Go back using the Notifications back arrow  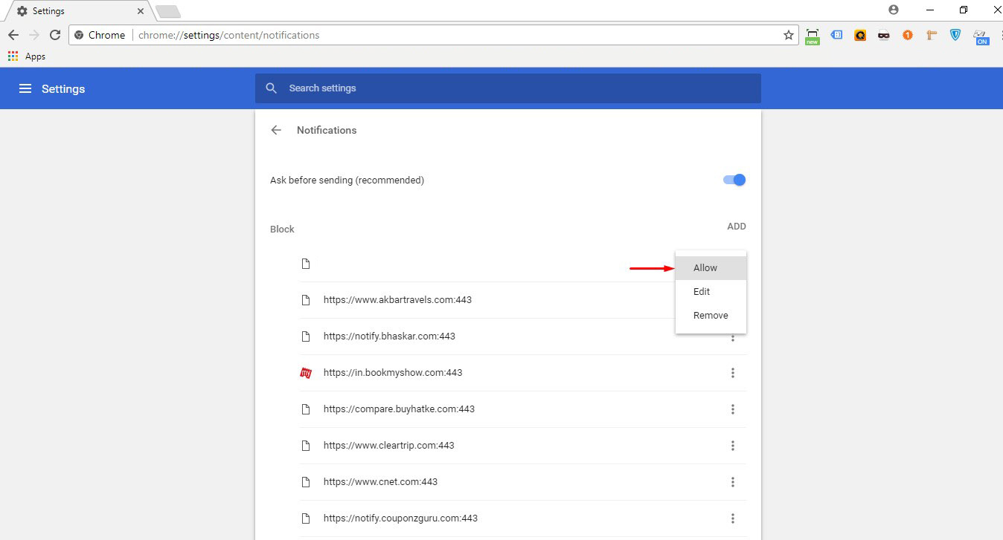275,130
